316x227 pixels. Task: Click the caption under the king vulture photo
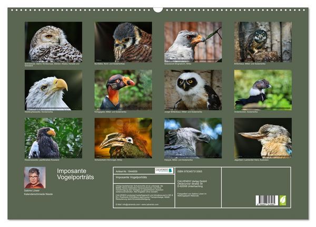tap(111, 112)
